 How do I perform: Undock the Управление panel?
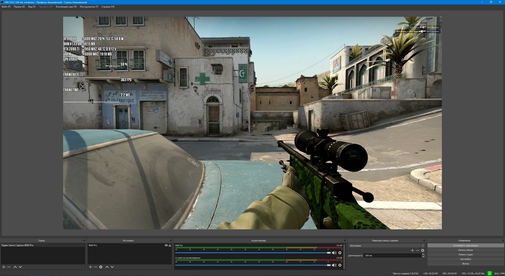(503, 241)
